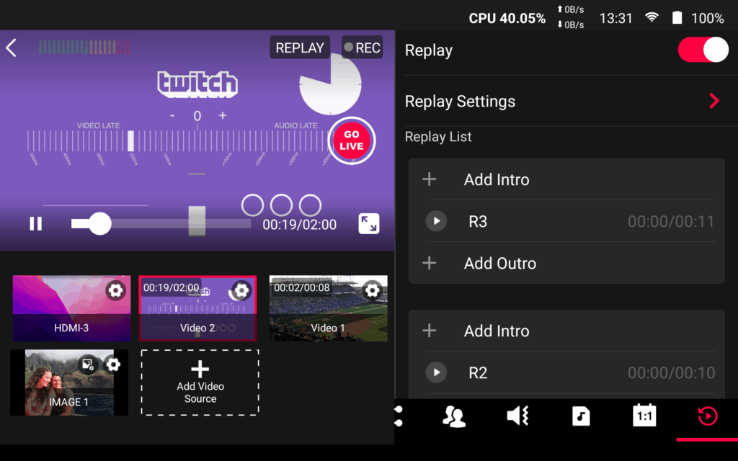
Task: Play the R2 replay clip
Action: [436, 372]
